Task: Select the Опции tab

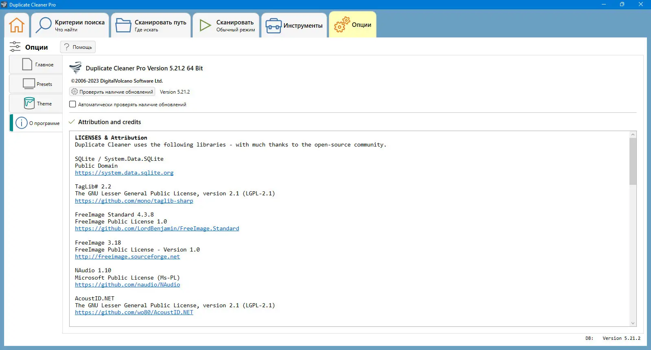Action: pos(353,24)
